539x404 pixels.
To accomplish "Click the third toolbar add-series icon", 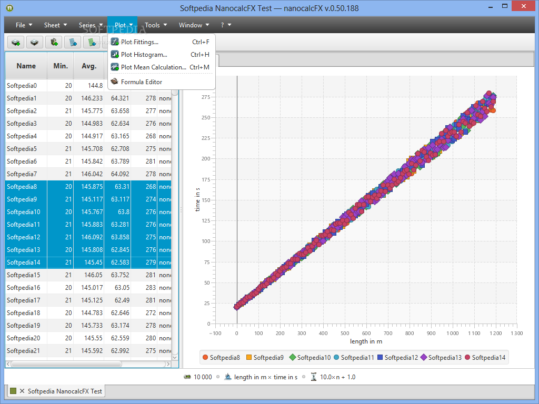I will [54, 43].
